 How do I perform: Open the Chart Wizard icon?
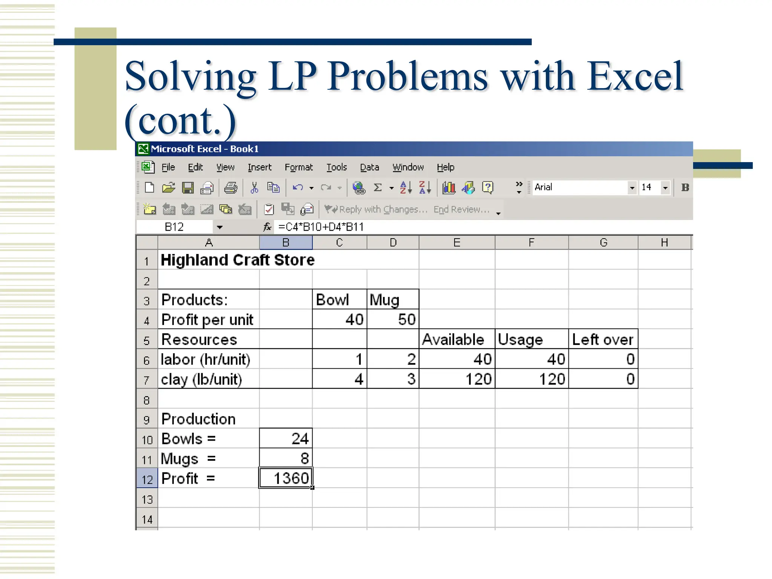point(449,187)
